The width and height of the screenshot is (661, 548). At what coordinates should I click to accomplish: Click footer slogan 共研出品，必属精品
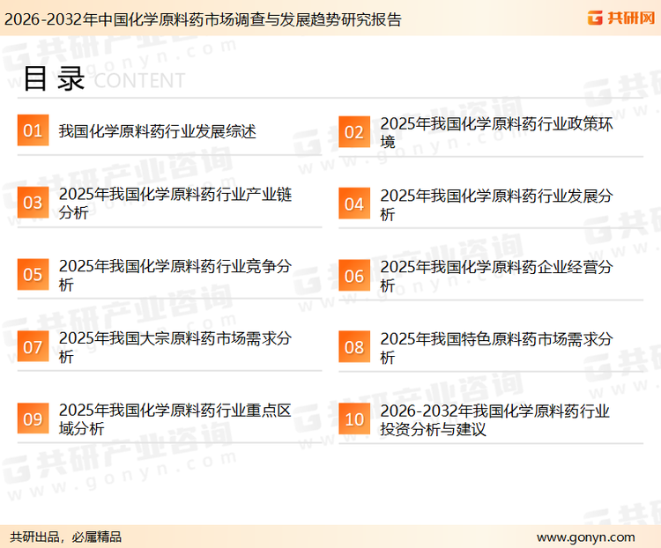coord(66,537)
